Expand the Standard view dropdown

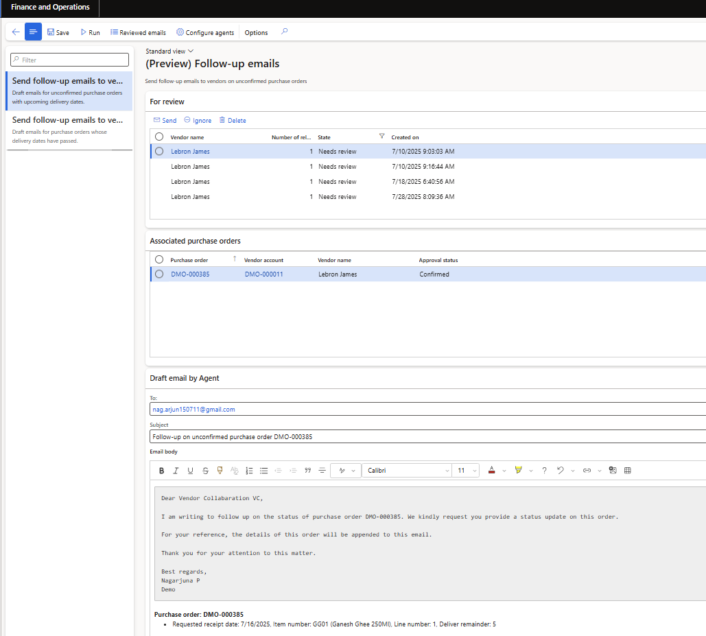pos(169,51)
